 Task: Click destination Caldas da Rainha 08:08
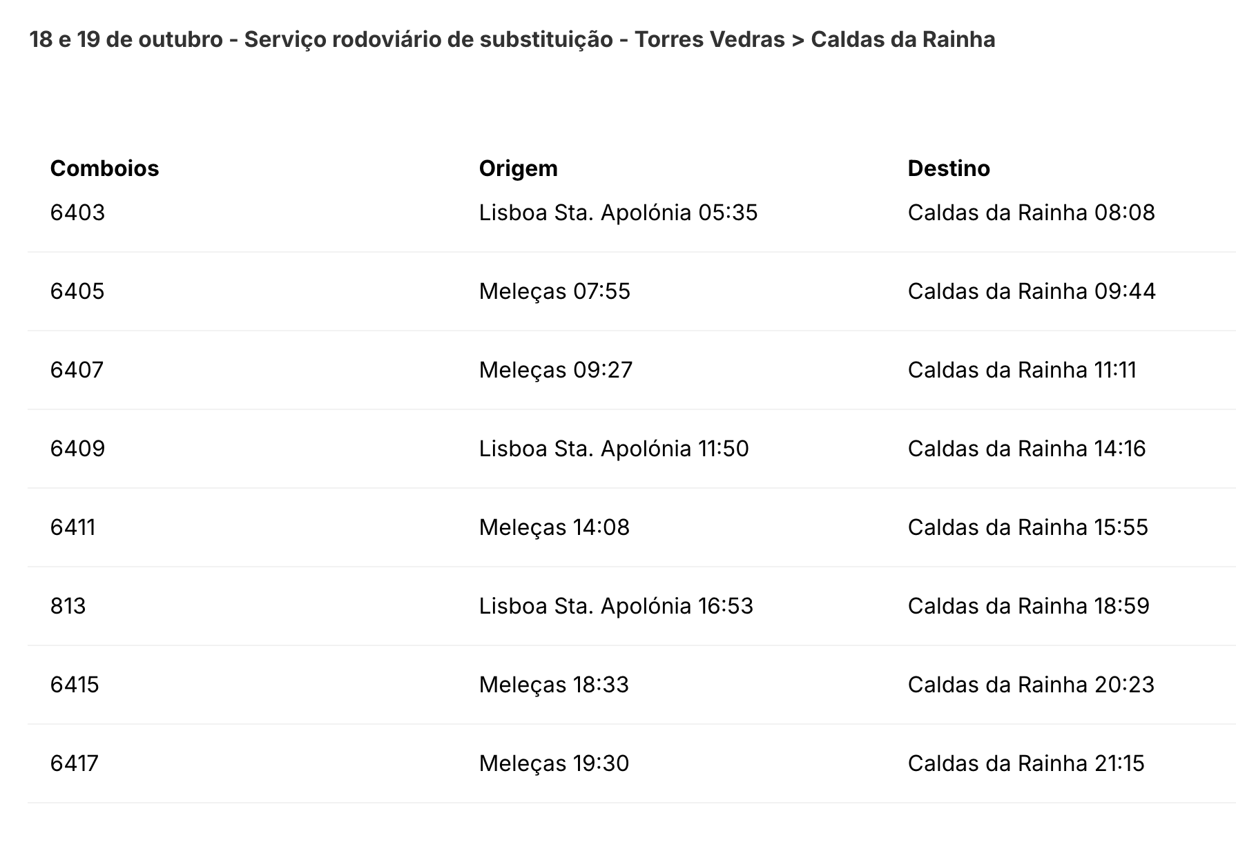[1031, 213]
